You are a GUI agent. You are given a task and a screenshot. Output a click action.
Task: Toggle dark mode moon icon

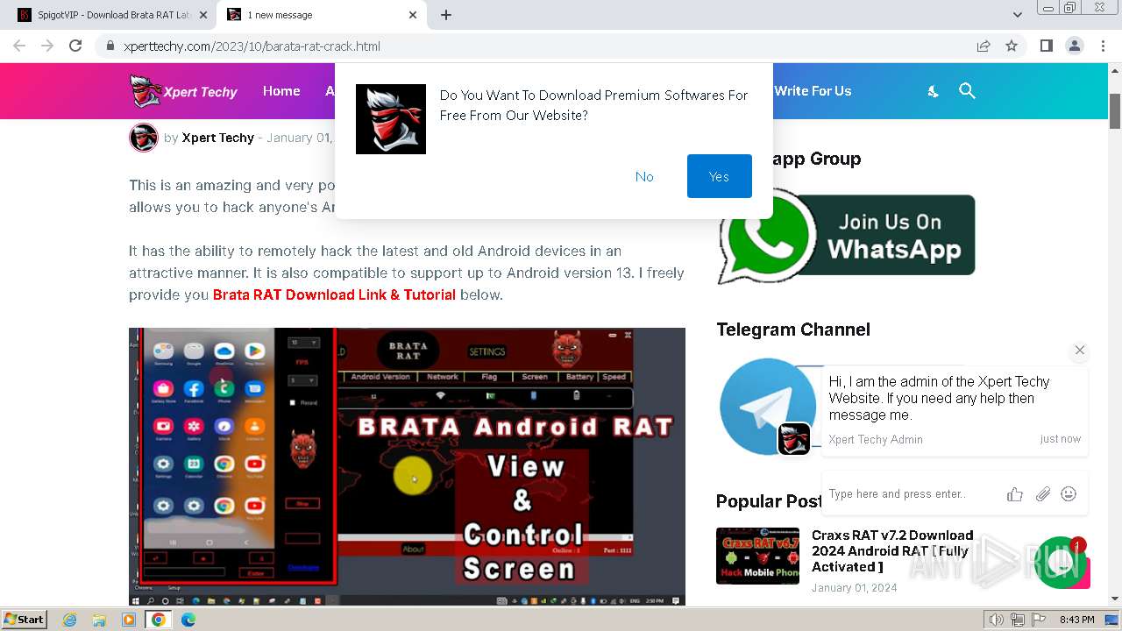point(933,91)
